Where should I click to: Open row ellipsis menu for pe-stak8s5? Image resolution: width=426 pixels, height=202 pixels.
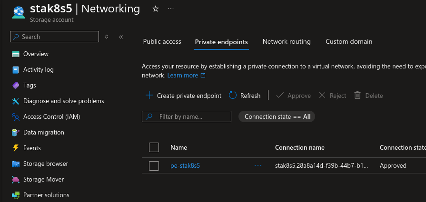tap(258, 165)
